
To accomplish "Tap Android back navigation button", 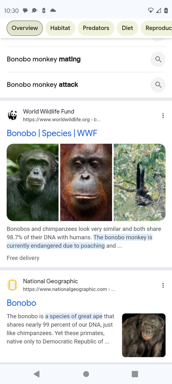I will (37, 374).
